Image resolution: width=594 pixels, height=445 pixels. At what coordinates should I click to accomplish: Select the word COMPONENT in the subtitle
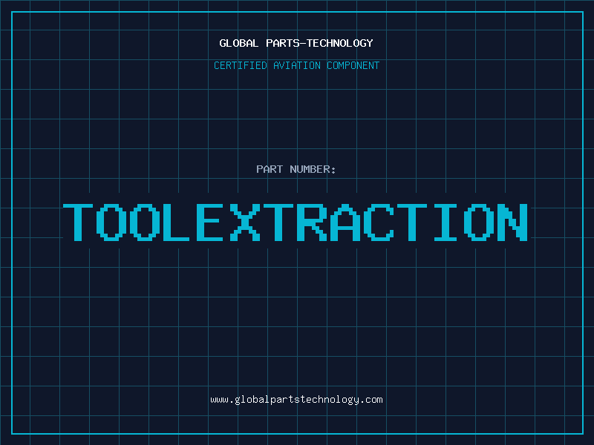tap(352, 65)
